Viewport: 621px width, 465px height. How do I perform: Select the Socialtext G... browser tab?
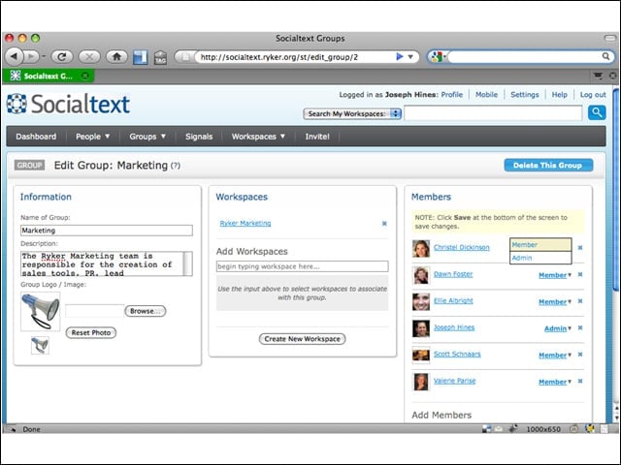tap(48, 76)
